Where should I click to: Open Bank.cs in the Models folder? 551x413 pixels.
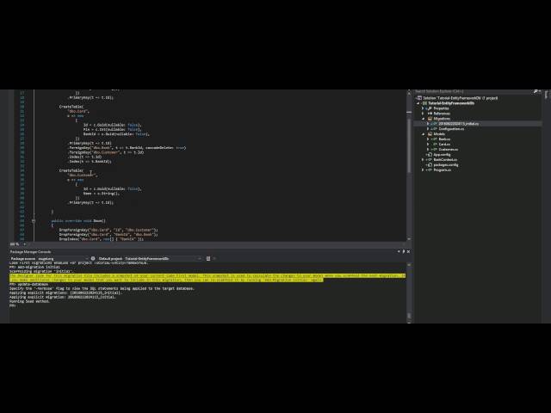coord(444,139)
